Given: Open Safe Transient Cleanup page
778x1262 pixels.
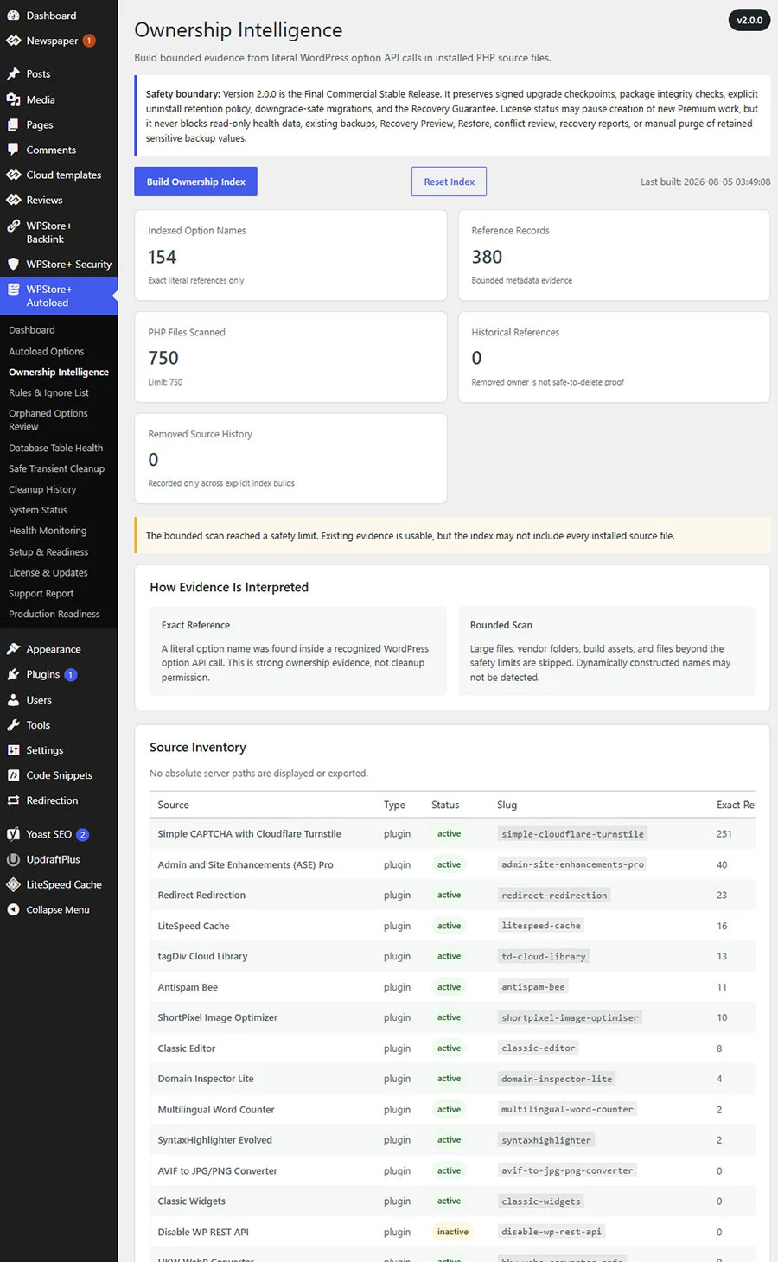Looking at the screenshot, I should coord(56,469).
